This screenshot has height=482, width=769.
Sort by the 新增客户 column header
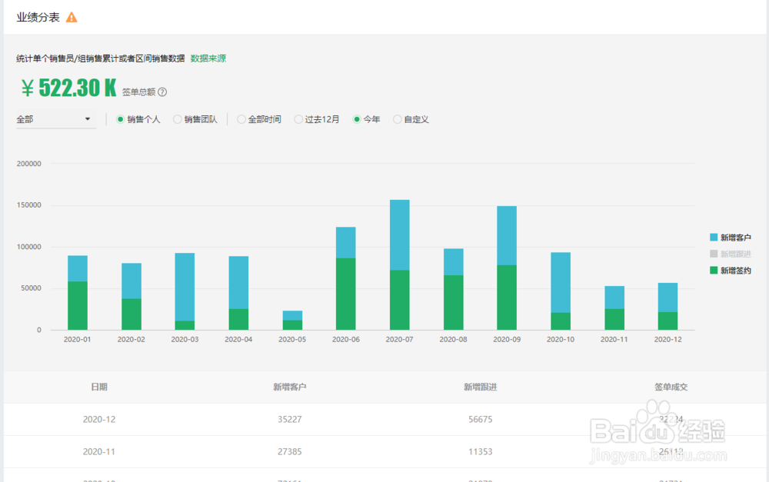pyautogui.click(x=289, y=387)
